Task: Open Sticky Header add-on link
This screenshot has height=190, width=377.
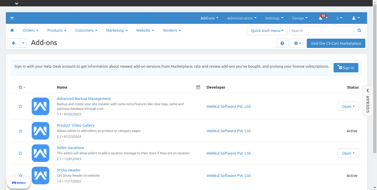Action: [69, 170]
